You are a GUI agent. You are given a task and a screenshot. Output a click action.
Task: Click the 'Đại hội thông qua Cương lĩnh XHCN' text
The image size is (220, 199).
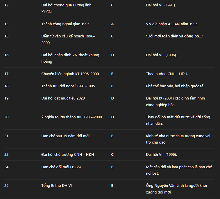[x=66, y=8]
